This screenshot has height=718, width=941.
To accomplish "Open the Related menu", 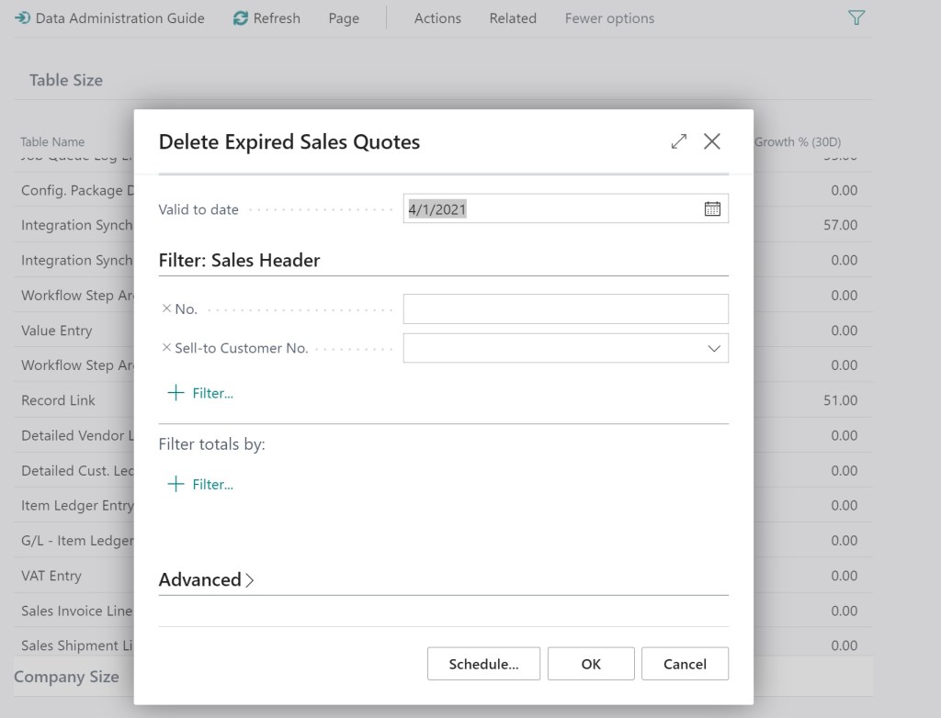I will click(513, 18).
